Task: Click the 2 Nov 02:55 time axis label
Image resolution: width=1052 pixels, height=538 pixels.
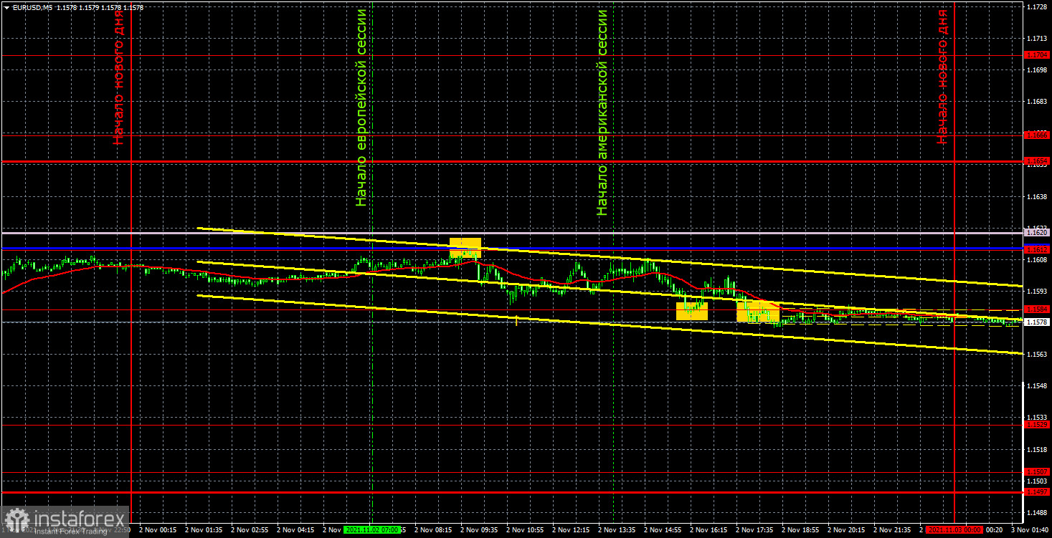Action: click(x=250, y=530)
